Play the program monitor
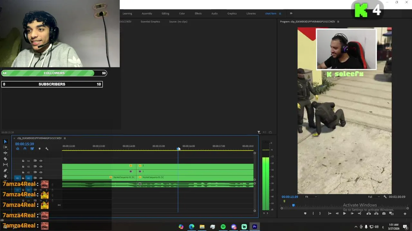 coord(344,213)
